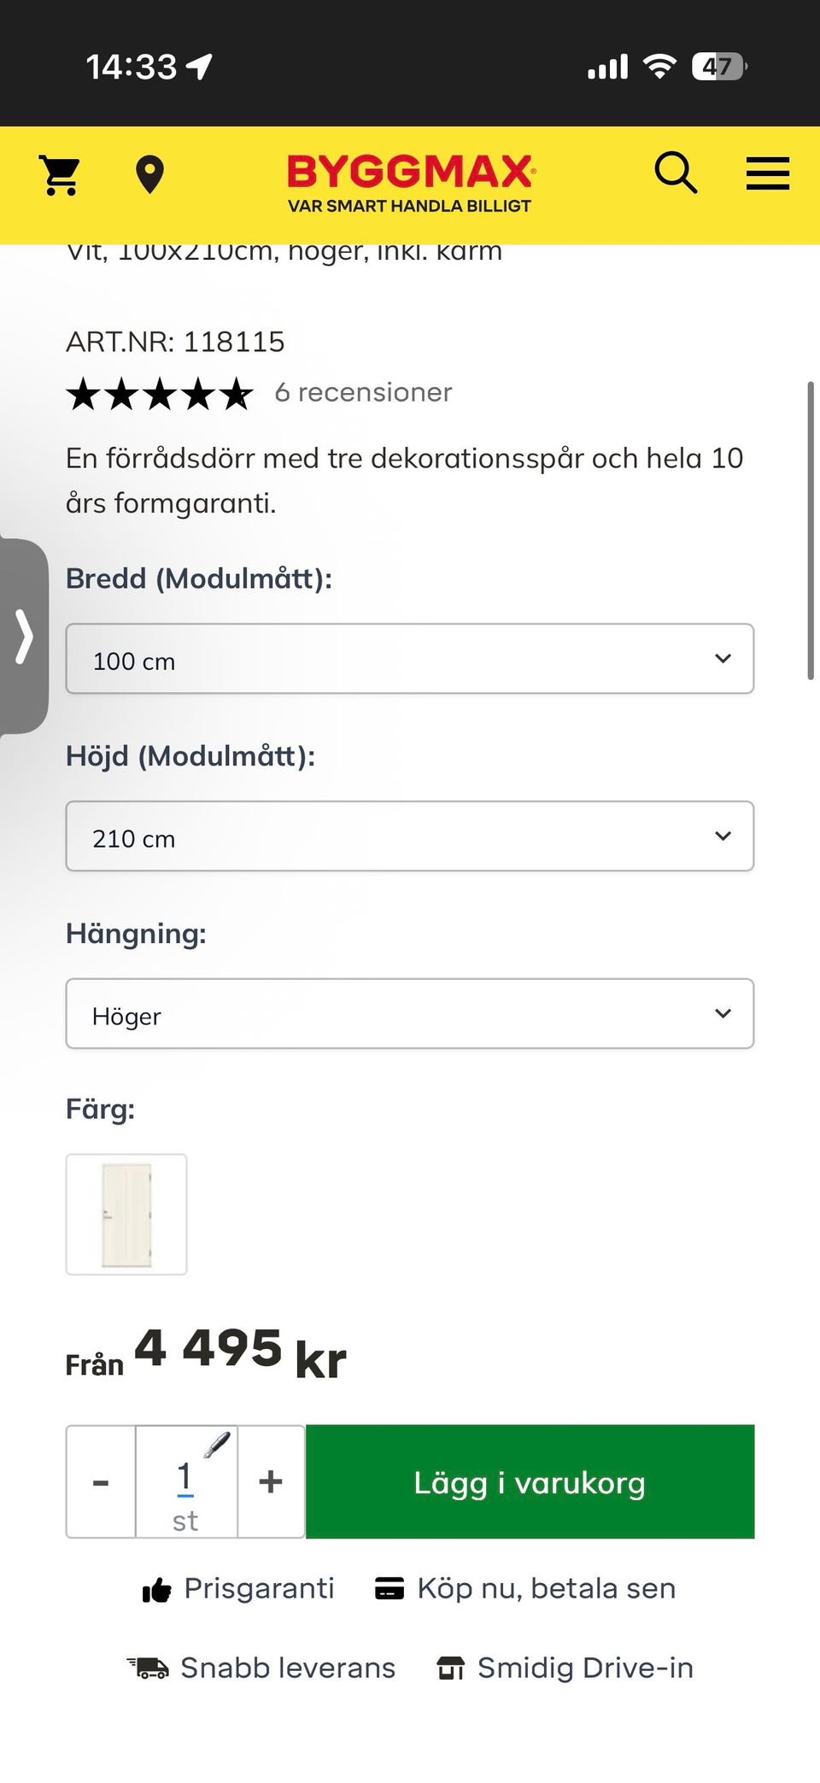Open the shopping cart icon
The width and height of the screenshot is (820, 1783).
click(x=61, y=174)
